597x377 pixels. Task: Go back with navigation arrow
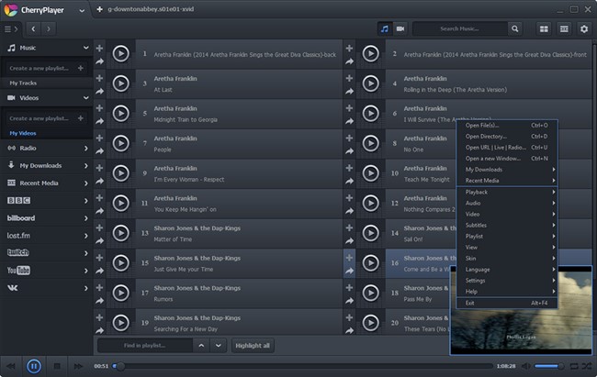tap(33, 29)
